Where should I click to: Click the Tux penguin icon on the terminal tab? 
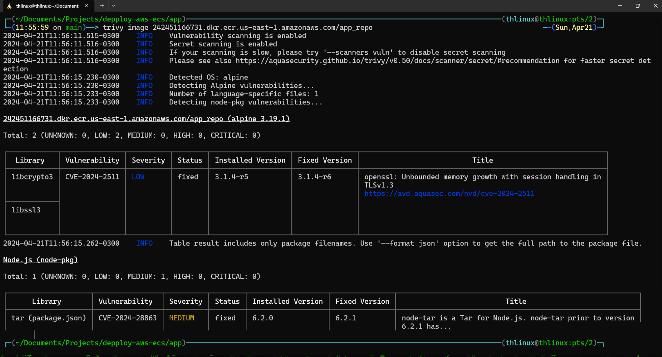coord(9,6)
